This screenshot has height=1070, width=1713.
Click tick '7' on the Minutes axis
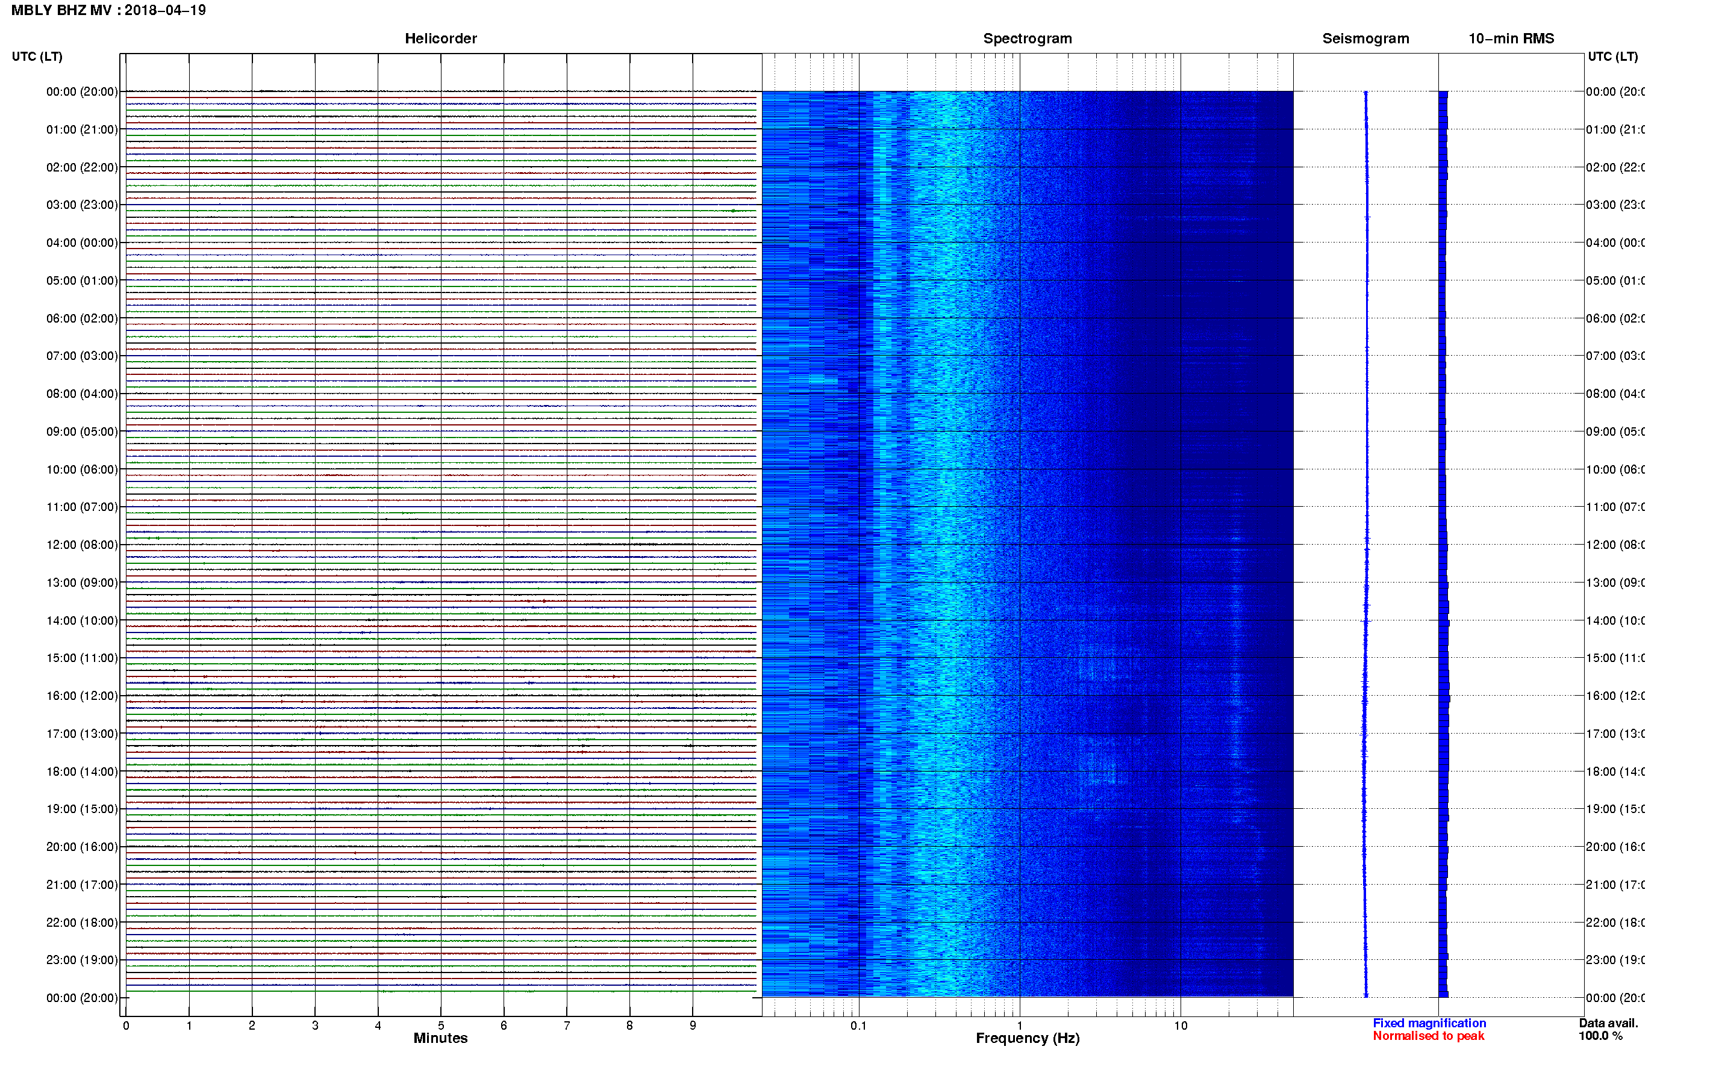(x=567, y=1025)
